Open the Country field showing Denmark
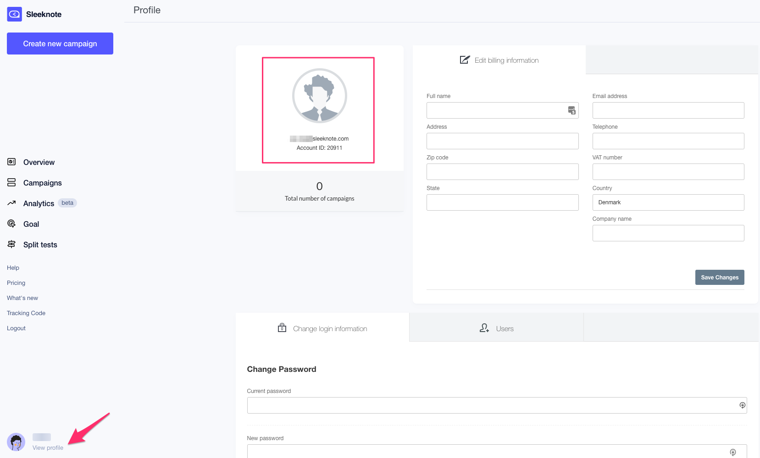 [x=668, y=202]
